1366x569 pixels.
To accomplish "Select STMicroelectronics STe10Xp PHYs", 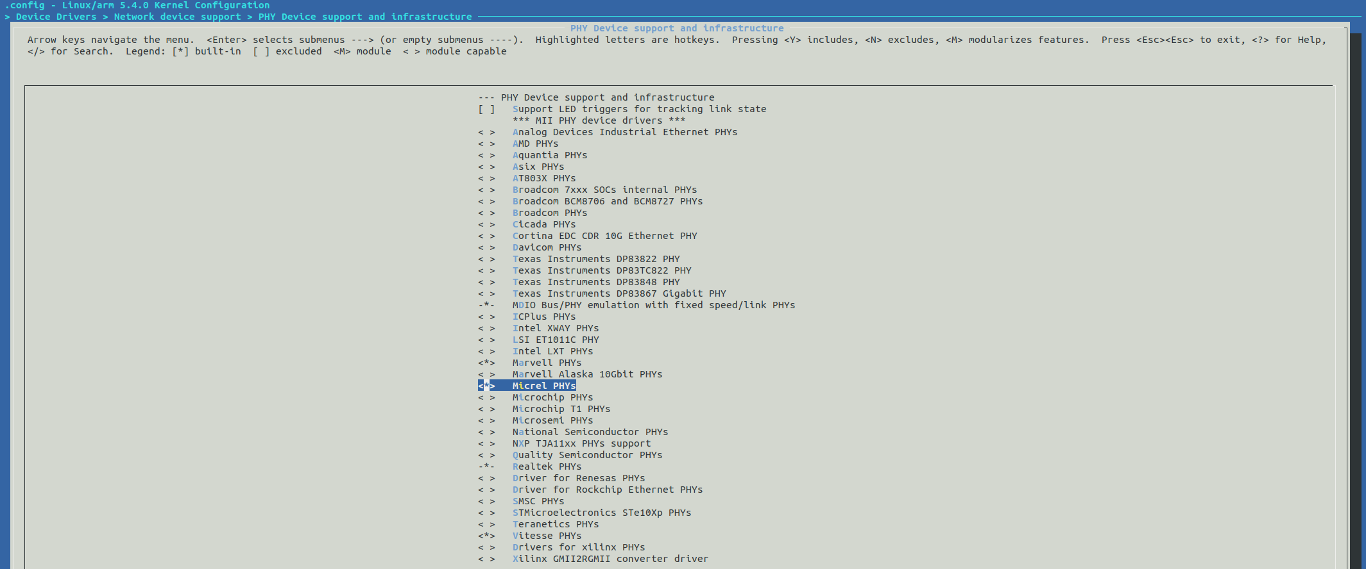I will 585,513.
